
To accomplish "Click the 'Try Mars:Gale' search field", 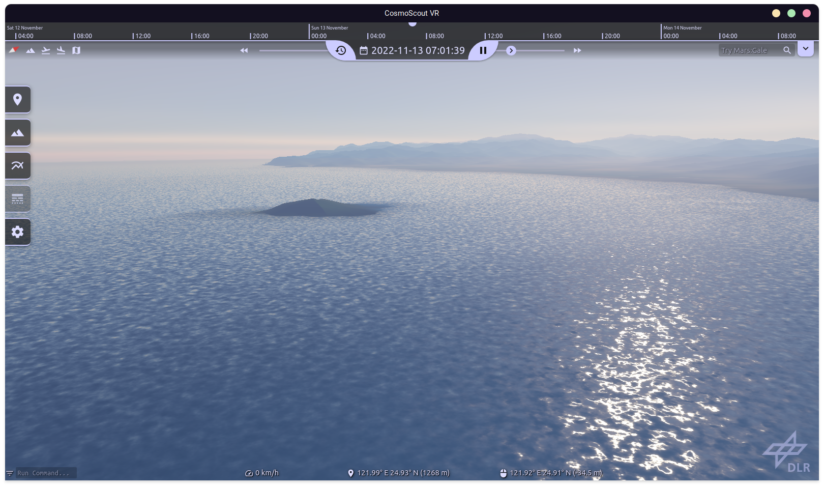I will 749,50.
